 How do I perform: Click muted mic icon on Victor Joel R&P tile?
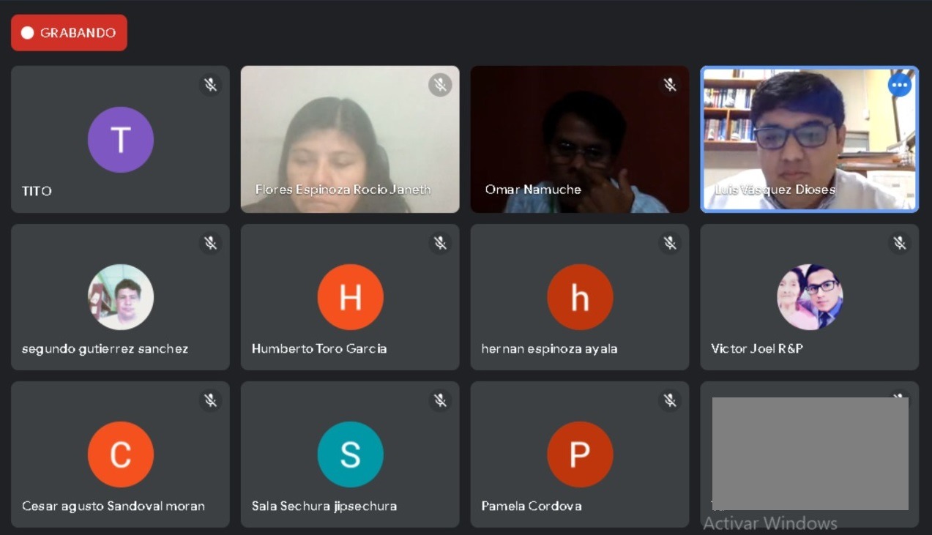tap(899, 243)
